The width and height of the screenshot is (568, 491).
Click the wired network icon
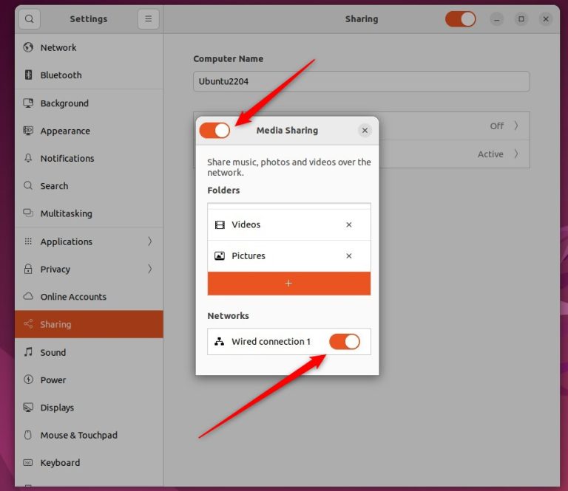coord(219,341)
